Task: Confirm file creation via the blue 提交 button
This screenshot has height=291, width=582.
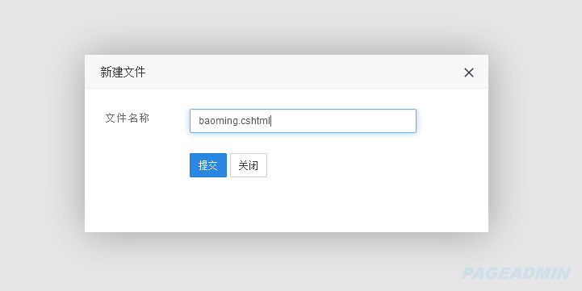Action: click(208, 165)
